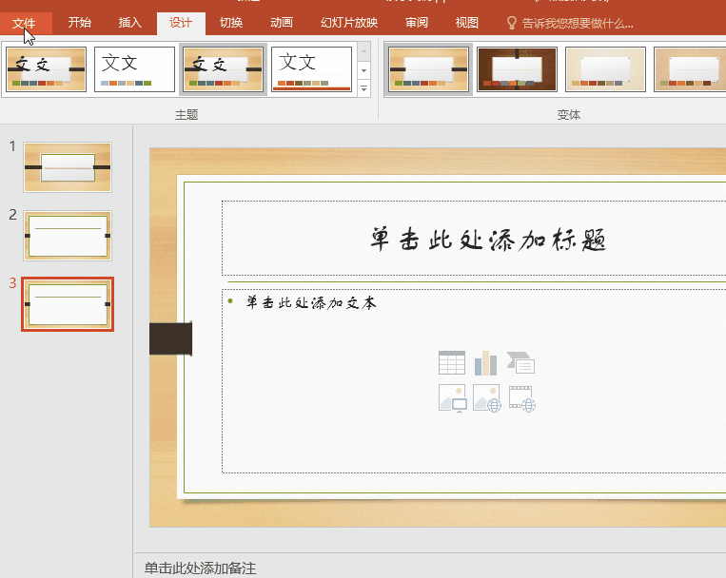
Task: Insert picture from this device icon
Action: [452, 397]
